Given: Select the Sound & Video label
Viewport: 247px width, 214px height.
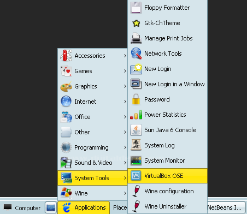Looking at the screenshot, I should pyautogui.click(x=93, y=163).
